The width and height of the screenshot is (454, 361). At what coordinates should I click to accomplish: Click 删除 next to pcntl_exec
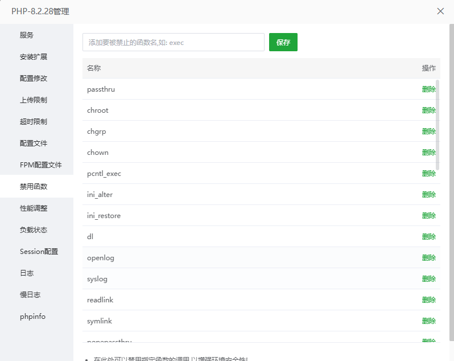[428, 174]
